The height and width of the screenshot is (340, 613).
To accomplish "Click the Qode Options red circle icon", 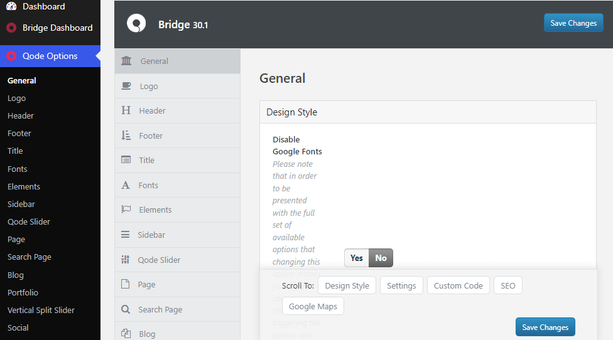I will 11,56.
